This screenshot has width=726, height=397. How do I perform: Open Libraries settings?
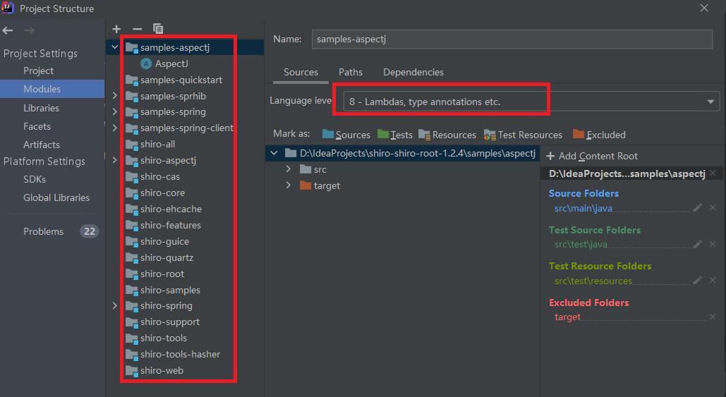pos(41,108)
